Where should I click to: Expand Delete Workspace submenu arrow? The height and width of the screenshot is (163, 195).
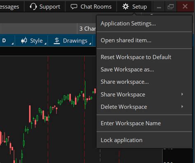tap(182, 106)
